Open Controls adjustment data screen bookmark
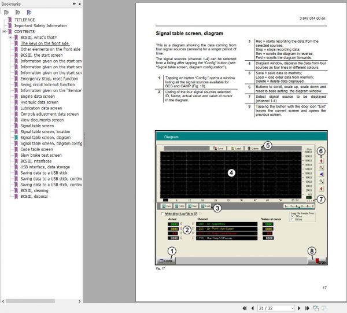 [x=50, y=114]
